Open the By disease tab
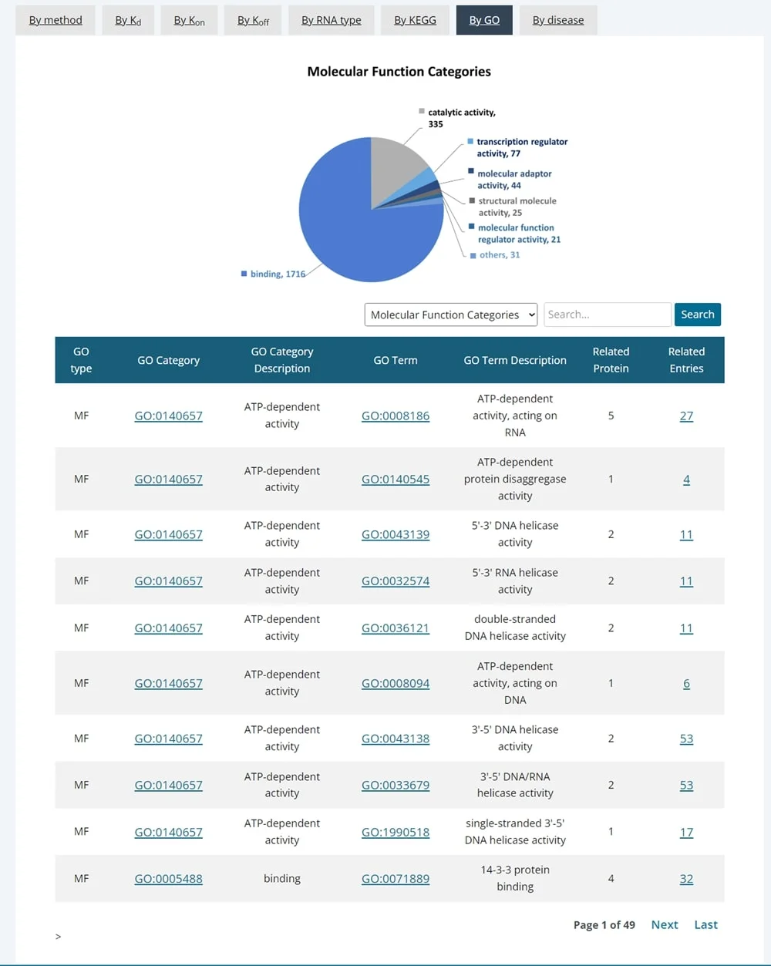 coord(558,20)
